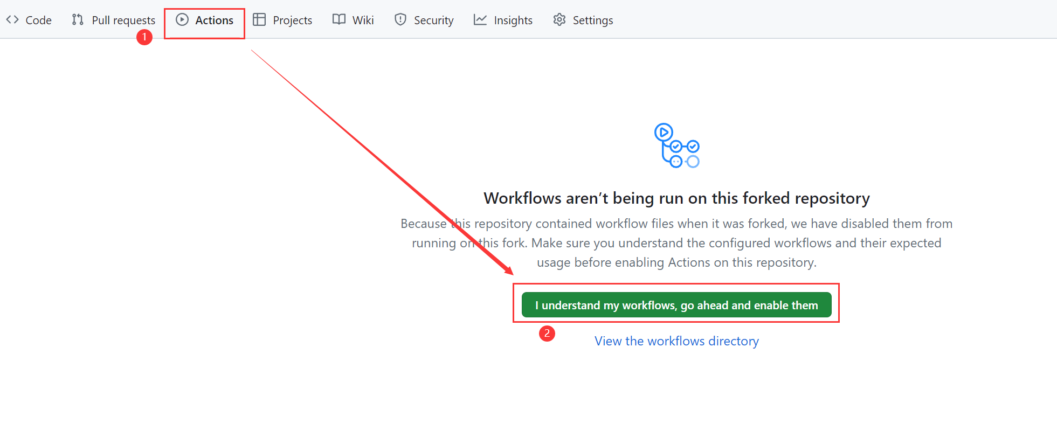Switch to the Actions tab

point(205,20)
